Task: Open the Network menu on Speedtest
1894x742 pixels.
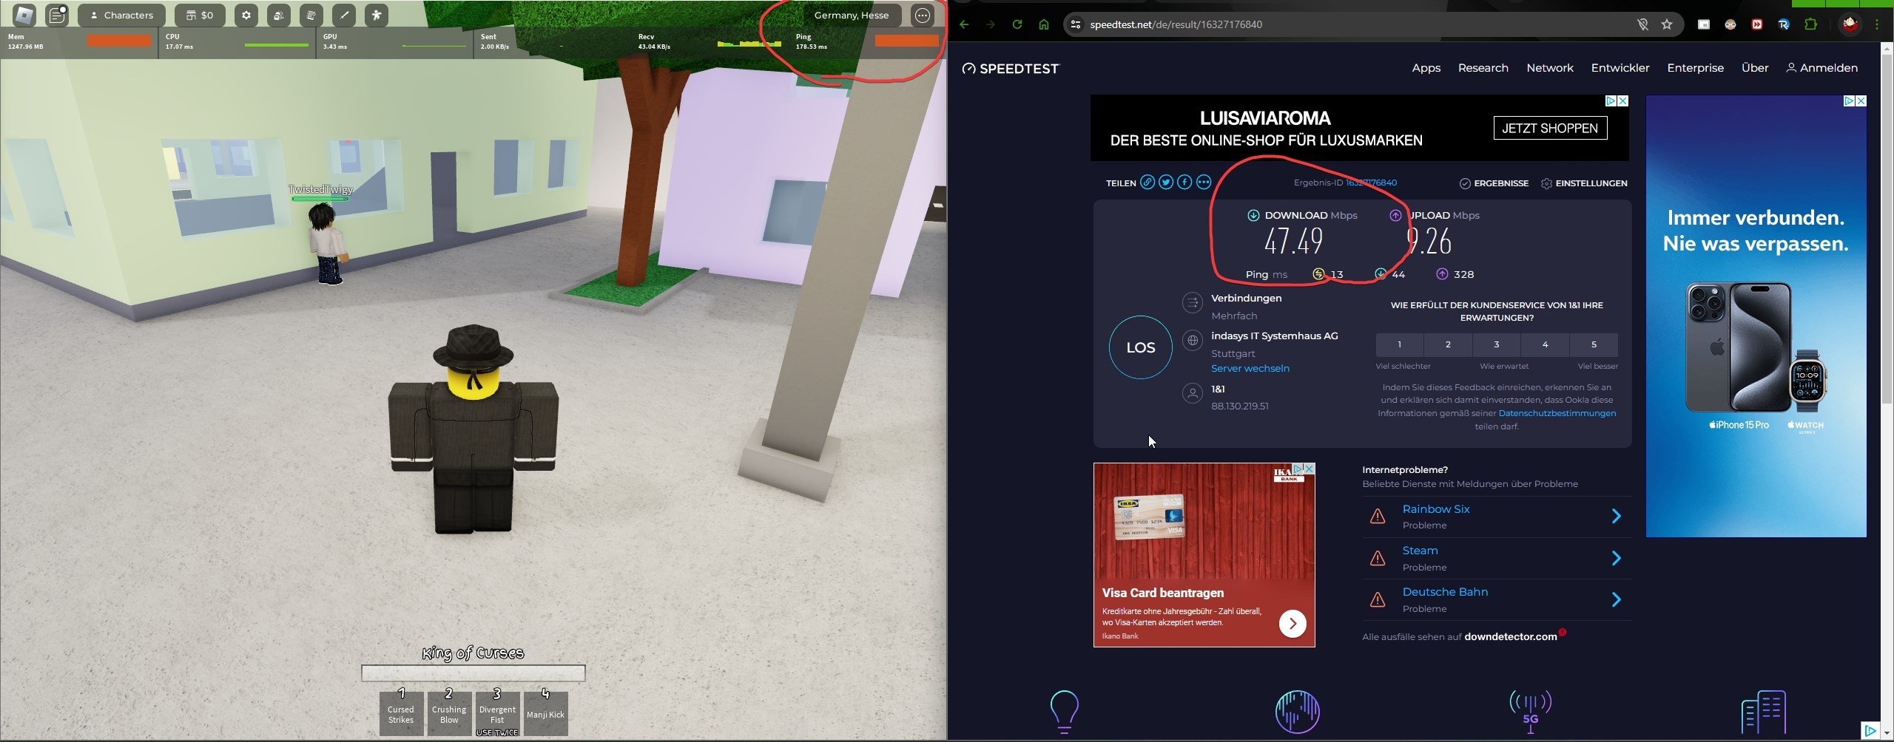Action: 1550,68
